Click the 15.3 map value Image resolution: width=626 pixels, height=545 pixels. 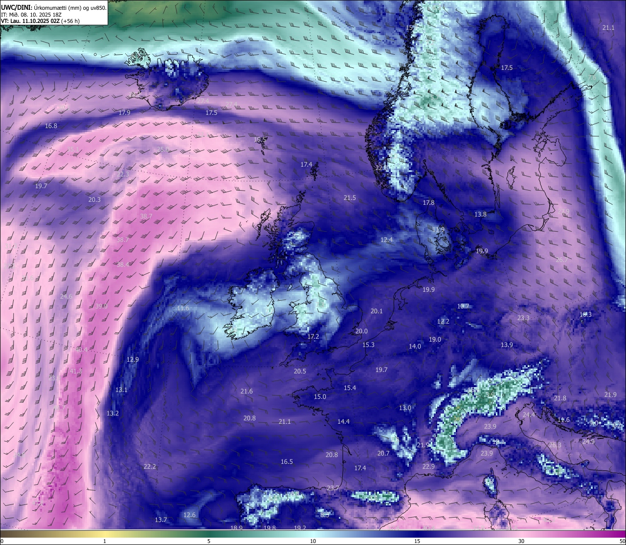368,345
